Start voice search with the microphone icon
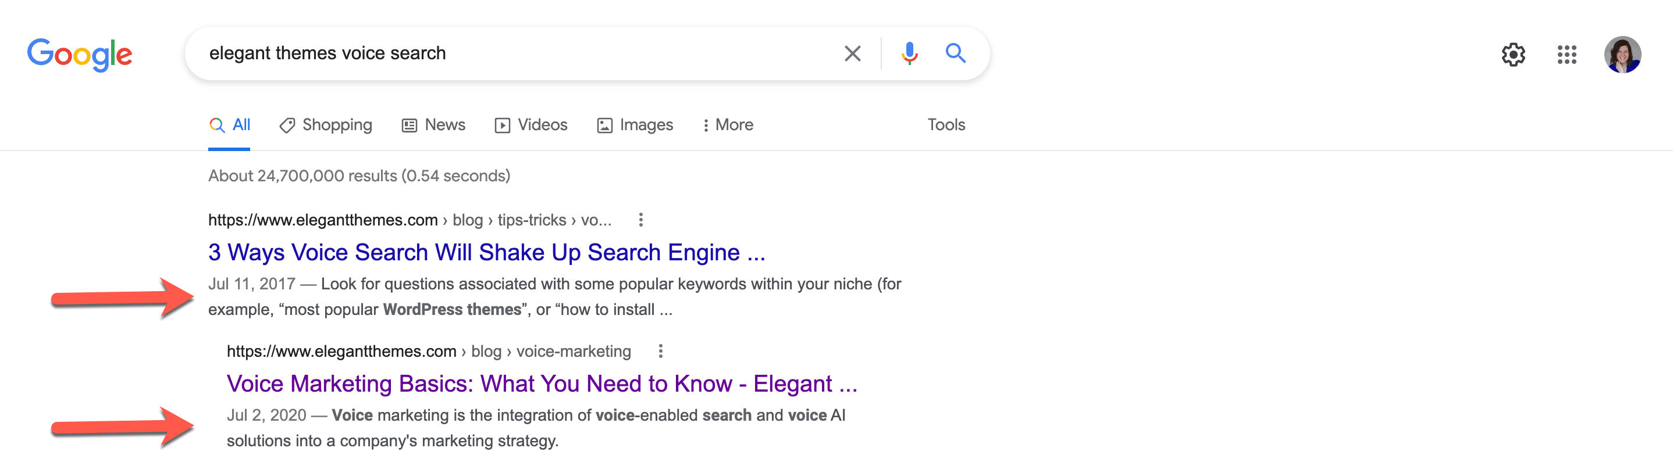The width and height of the screenshot is (1673, 473). click(x=909, y=53)
